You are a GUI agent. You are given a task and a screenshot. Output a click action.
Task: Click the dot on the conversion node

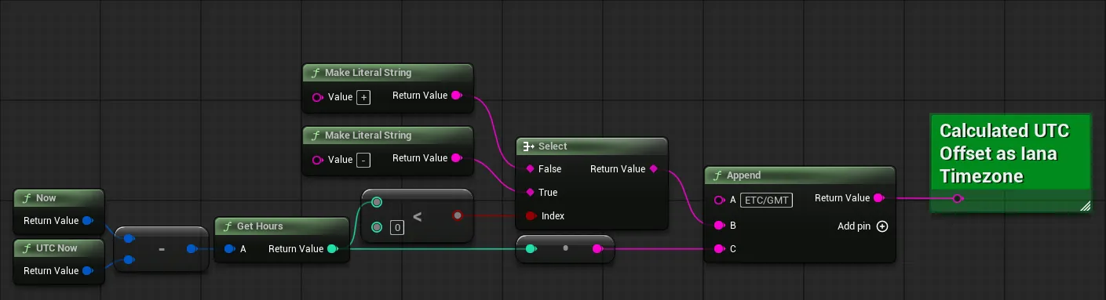pos(565,249)
